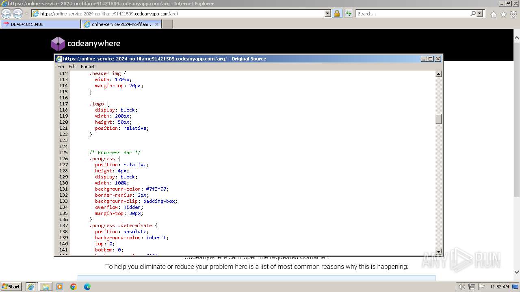Open the Edit menu in Original Source
520x292 pixels.
click(x=72, y=67)
